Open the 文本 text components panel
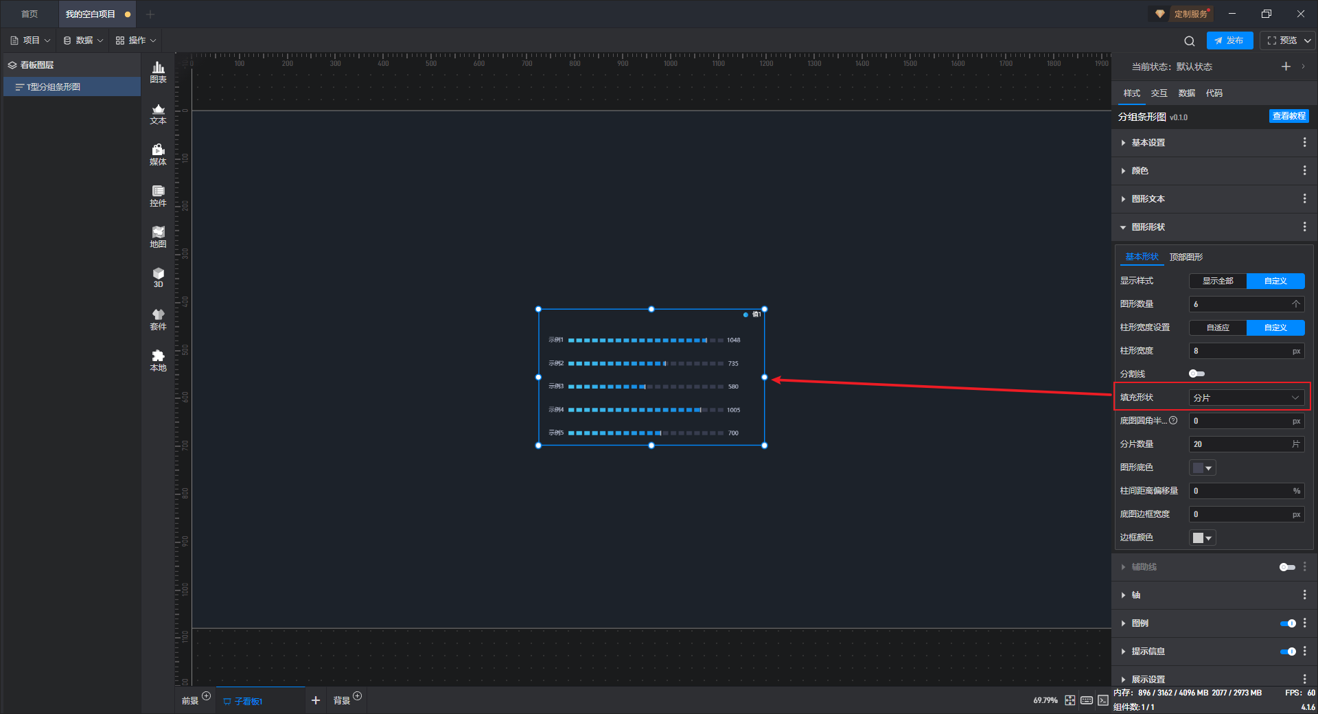 158,113
